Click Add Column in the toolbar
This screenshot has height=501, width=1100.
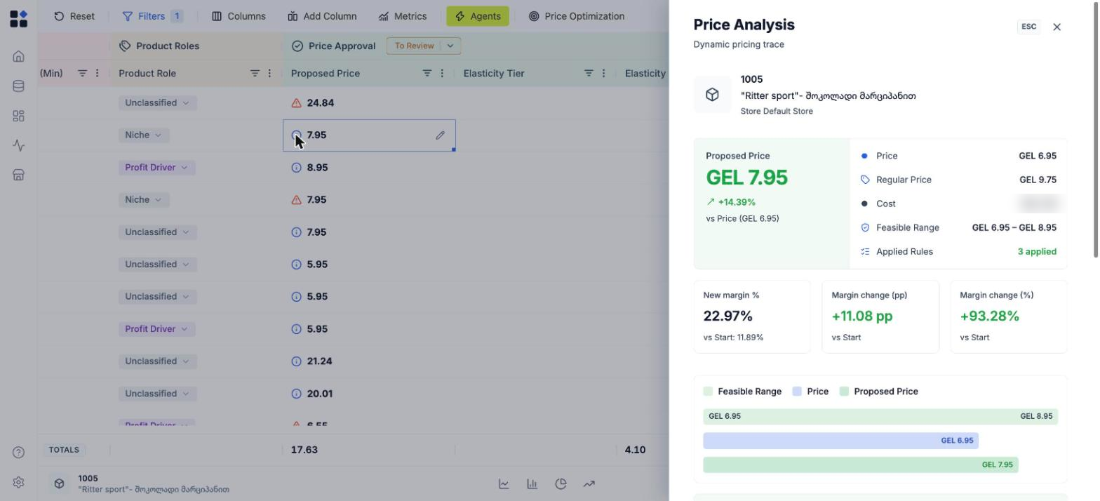(x=322, y=16)
